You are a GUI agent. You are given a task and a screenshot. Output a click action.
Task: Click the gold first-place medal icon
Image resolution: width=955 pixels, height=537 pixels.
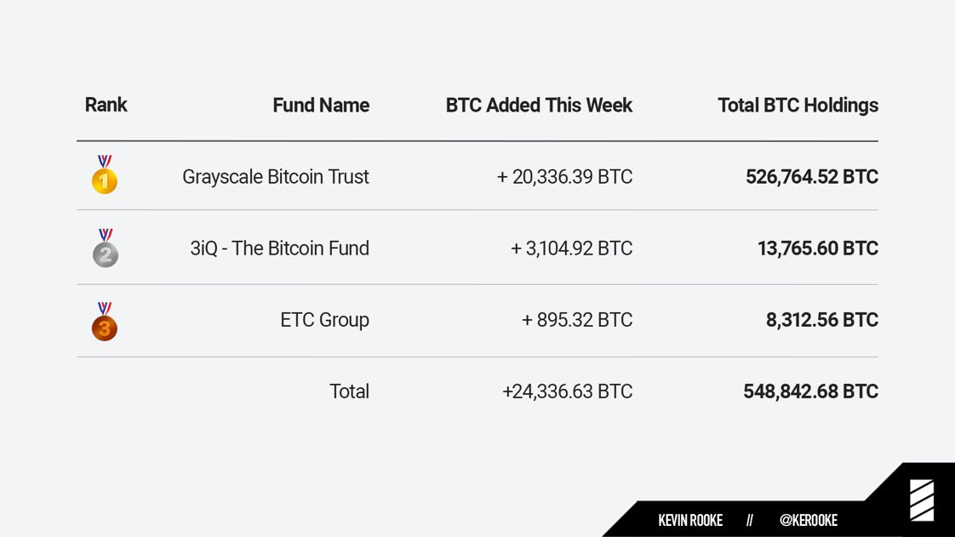pos(105,176)
